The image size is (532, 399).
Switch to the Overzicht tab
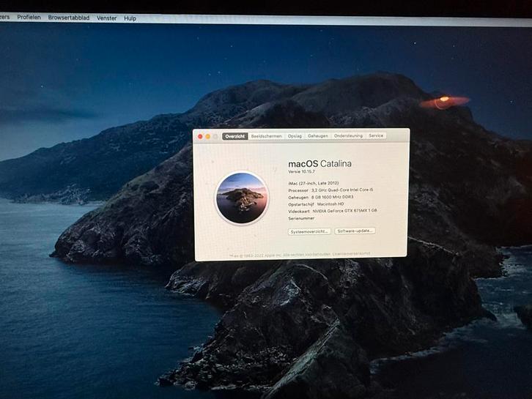[234, 136]
